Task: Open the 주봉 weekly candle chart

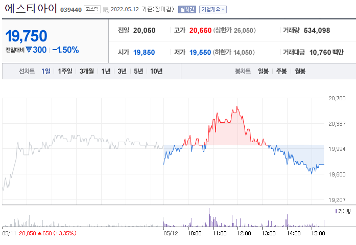Action: point(281,72)
